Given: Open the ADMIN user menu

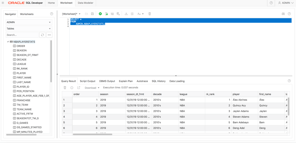Looking at the screenshot, I should pyautogui.click(x=286, y=3).
